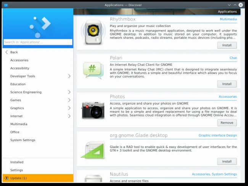
Task: Install the org.gnome.Glade.desktop application
Action: pyautogui.click(x=227, y=162)
